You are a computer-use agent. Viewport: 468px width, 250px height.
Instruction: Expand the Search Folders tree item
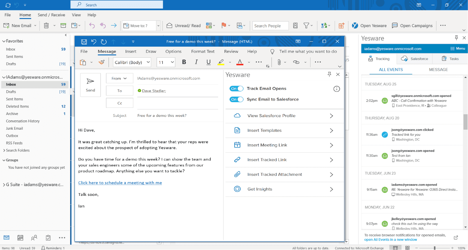[x=4, y=150]
